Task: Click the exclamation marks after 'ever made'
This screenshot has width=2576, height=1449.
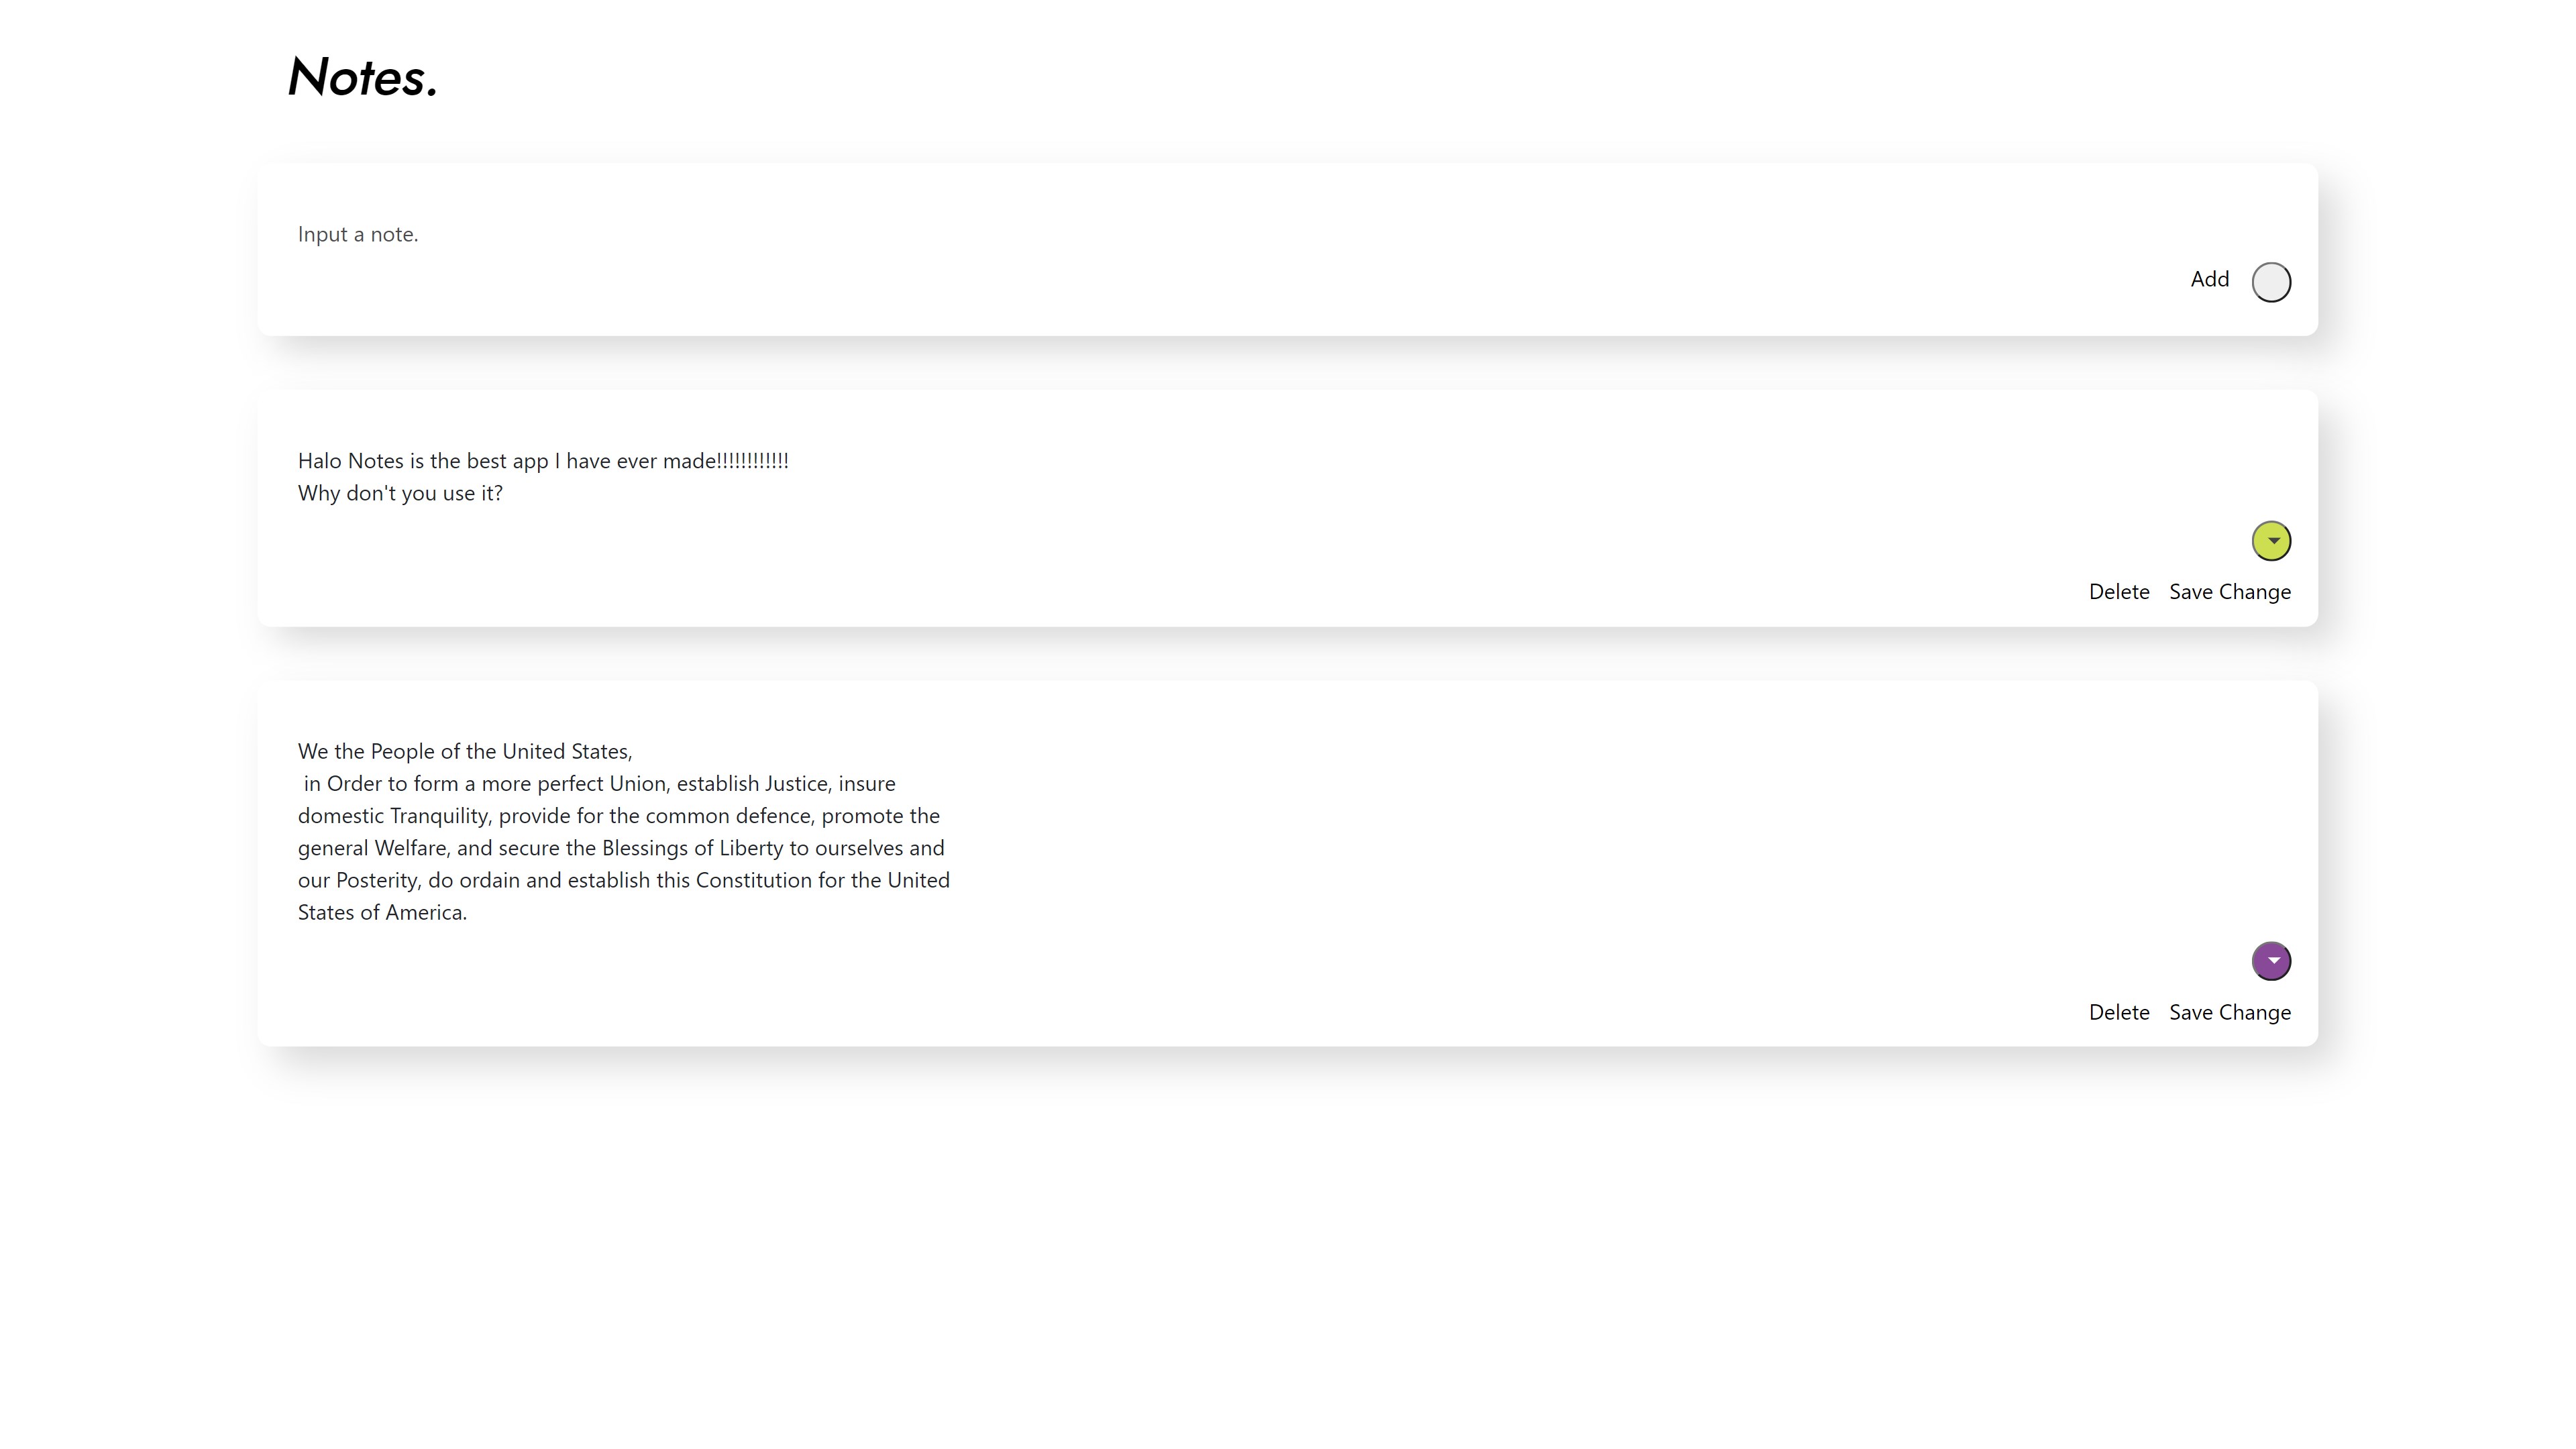Action: (x=752, y=461)
